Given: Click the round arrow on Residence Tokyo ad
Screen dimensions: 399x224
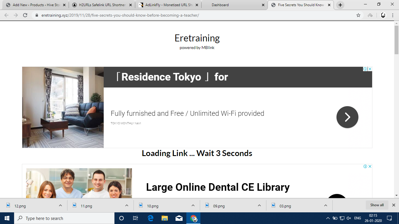Looking at the screenshot, I should pos(347,117).
